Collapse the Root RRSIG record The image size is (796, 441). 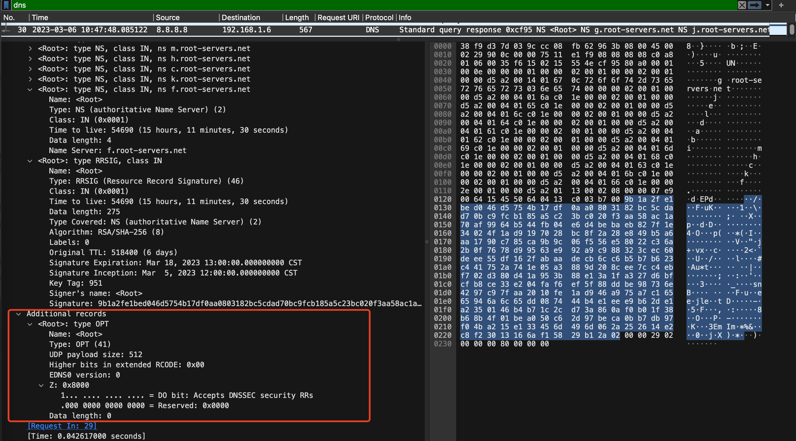coord(30,161)
